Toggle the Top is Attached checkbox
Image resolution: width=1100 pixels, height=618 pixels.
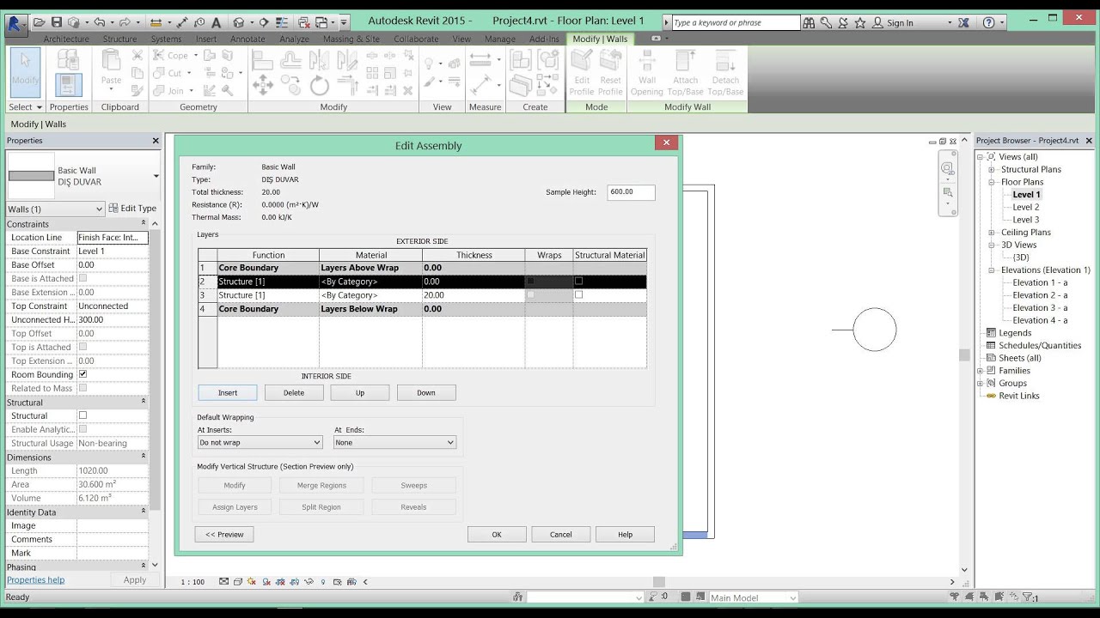82,347
